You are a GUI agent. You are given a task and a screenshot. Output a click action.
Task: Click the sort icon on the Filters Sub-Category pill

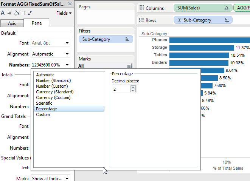(x=127, y=39)
